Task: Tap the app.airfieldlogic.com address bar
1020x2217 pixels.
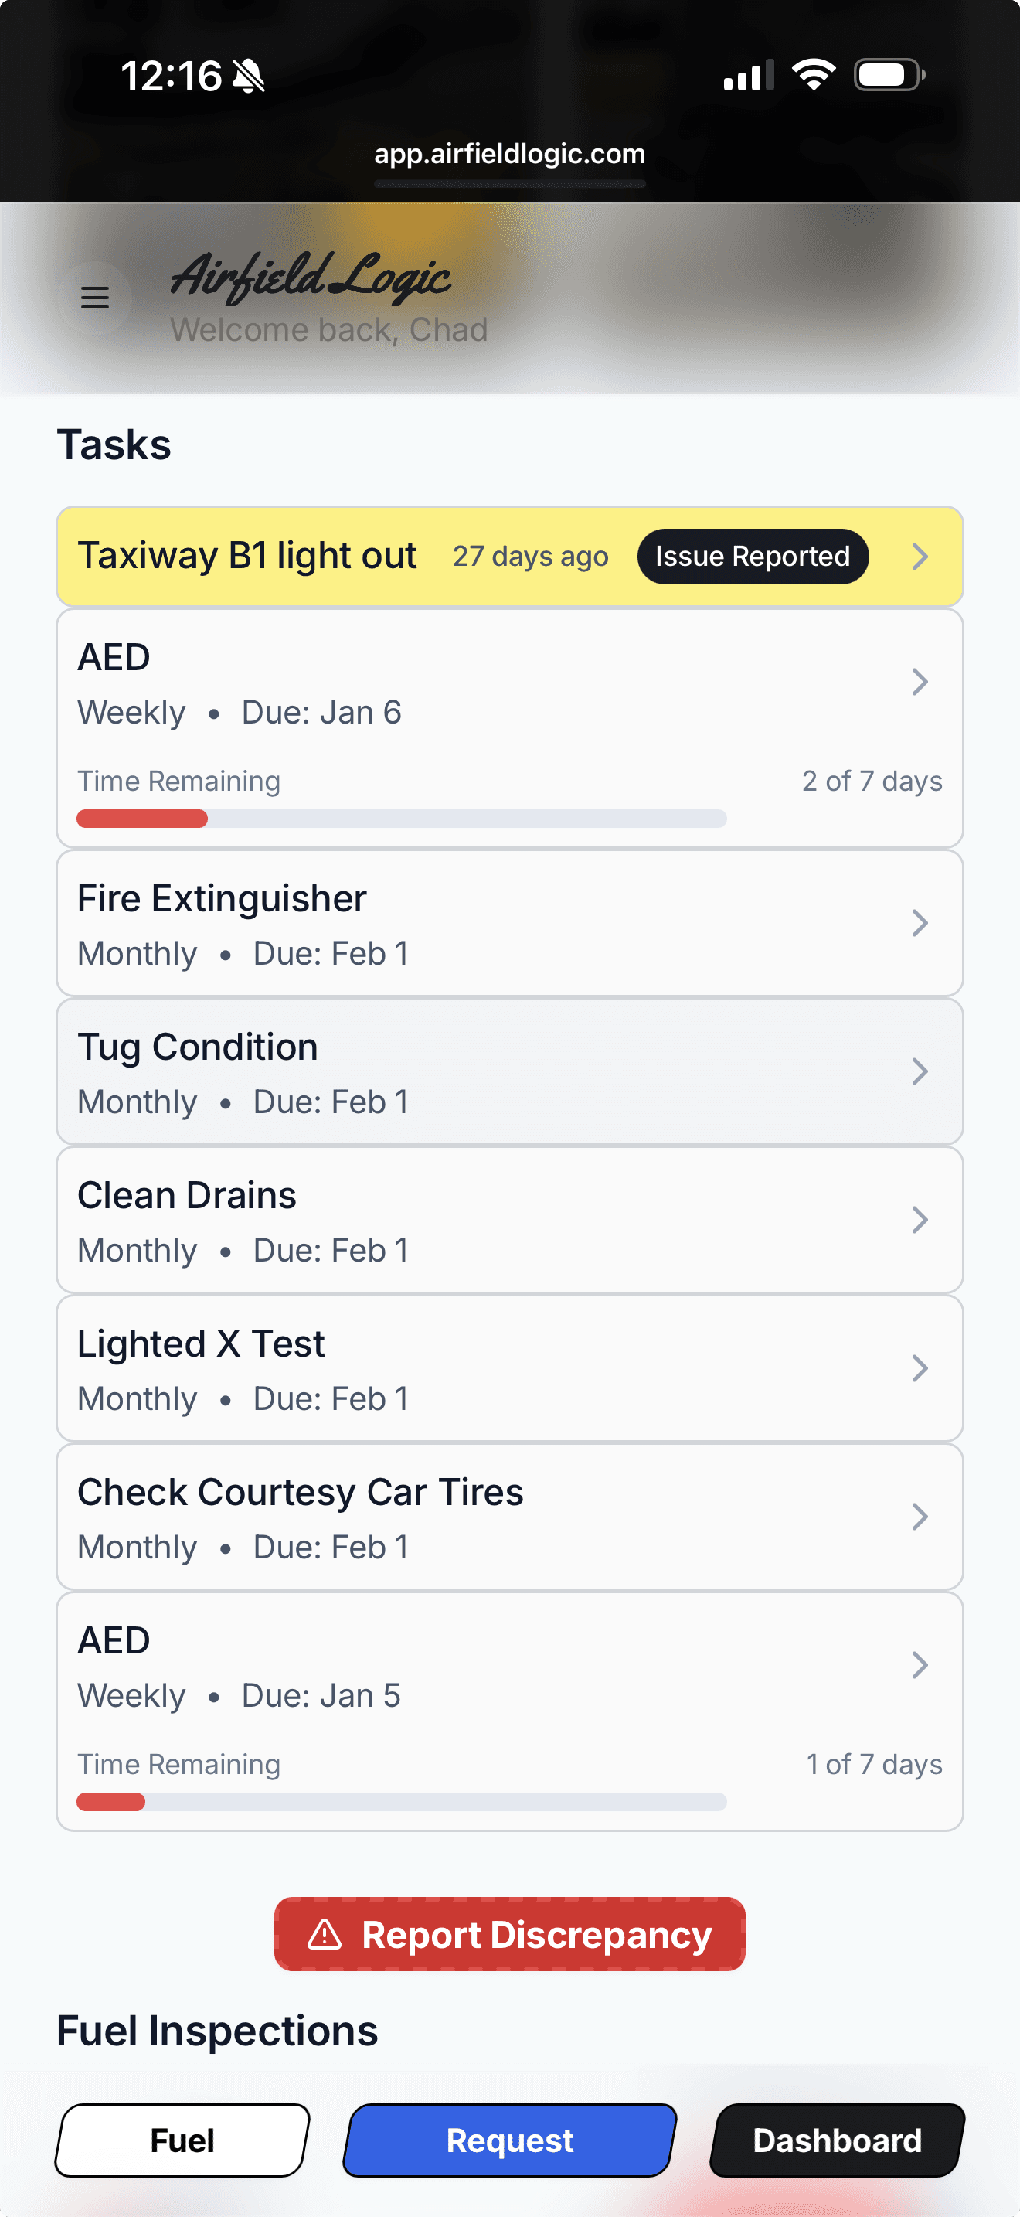Action: 509,154
